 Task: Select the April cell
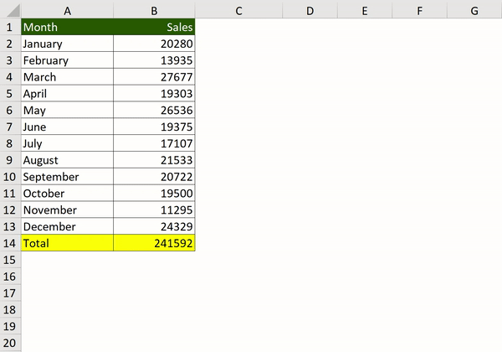(x=67, y=94)
